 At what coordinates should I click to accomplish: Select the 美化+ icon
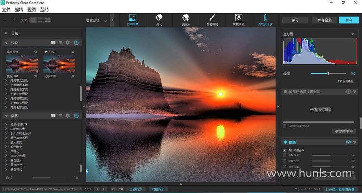tap(186, 18)
